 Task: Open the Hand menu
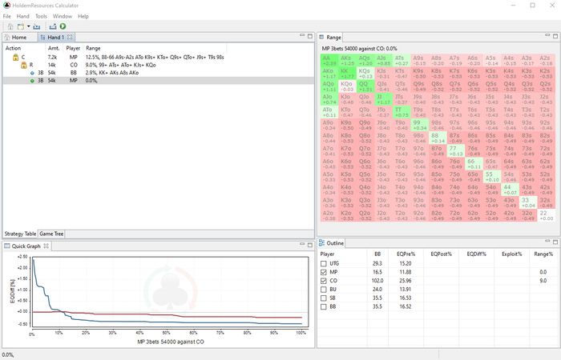[x=22, y=17]
